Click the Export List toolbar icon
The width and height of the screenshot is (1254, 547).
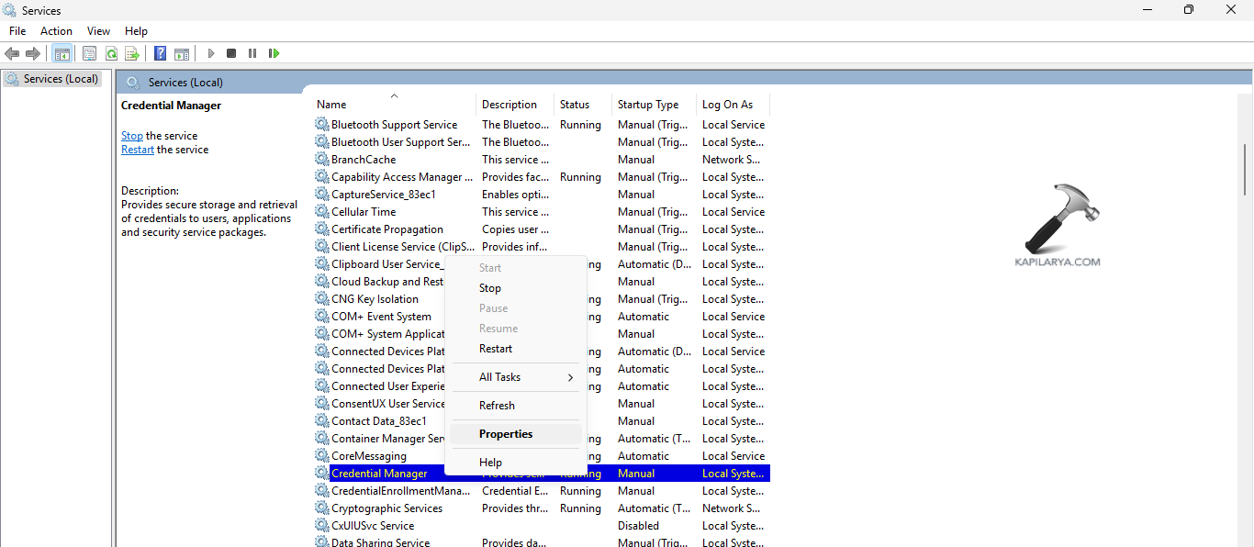[133, 53]
